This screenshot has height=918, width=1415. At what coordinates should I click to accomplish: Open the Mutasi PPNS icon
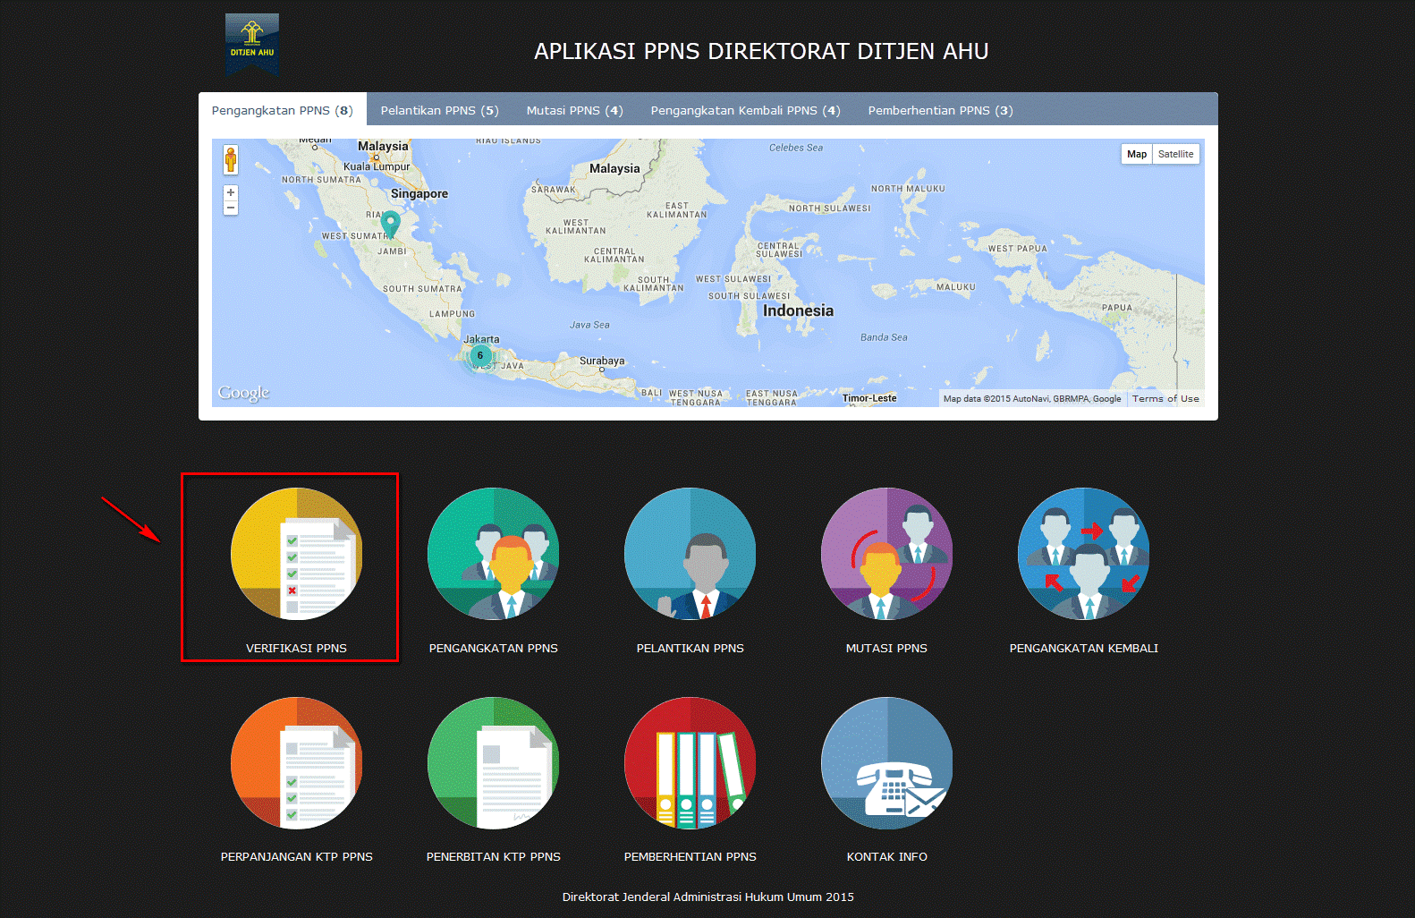886,554
